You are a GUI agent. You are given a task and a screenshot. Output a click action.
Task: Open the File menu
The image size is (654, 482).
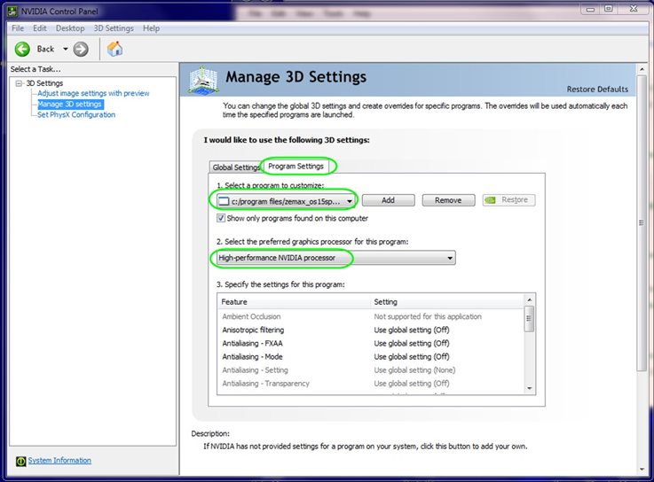tap(18, 28)
